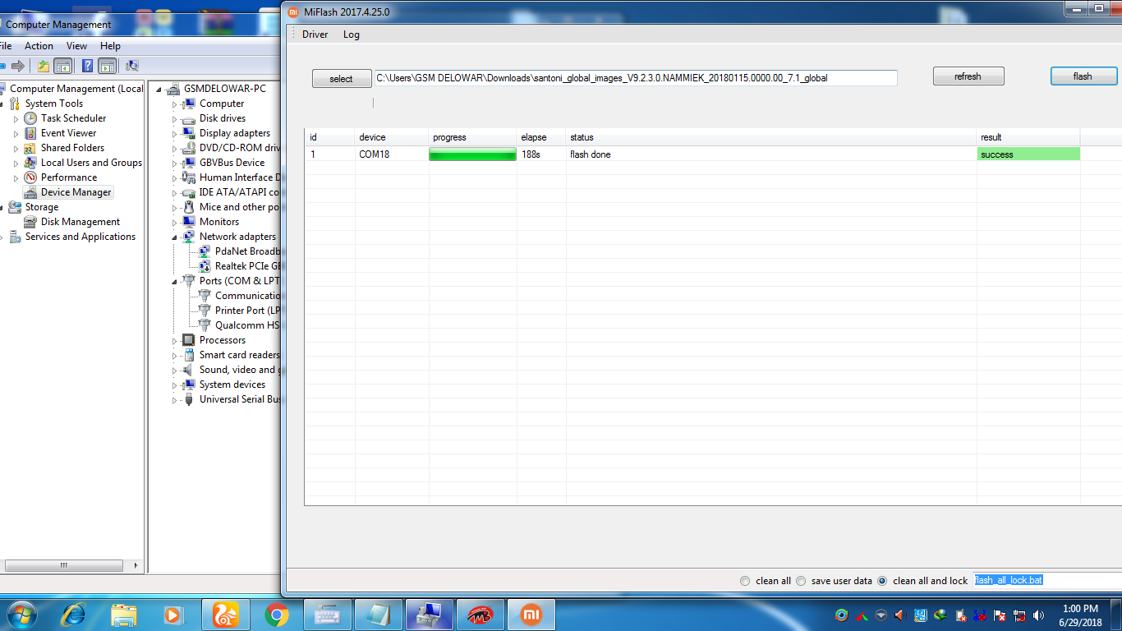Click the Computer Management taskbar icon
This screenshot has width=1122, height=631.
point(430,614)
